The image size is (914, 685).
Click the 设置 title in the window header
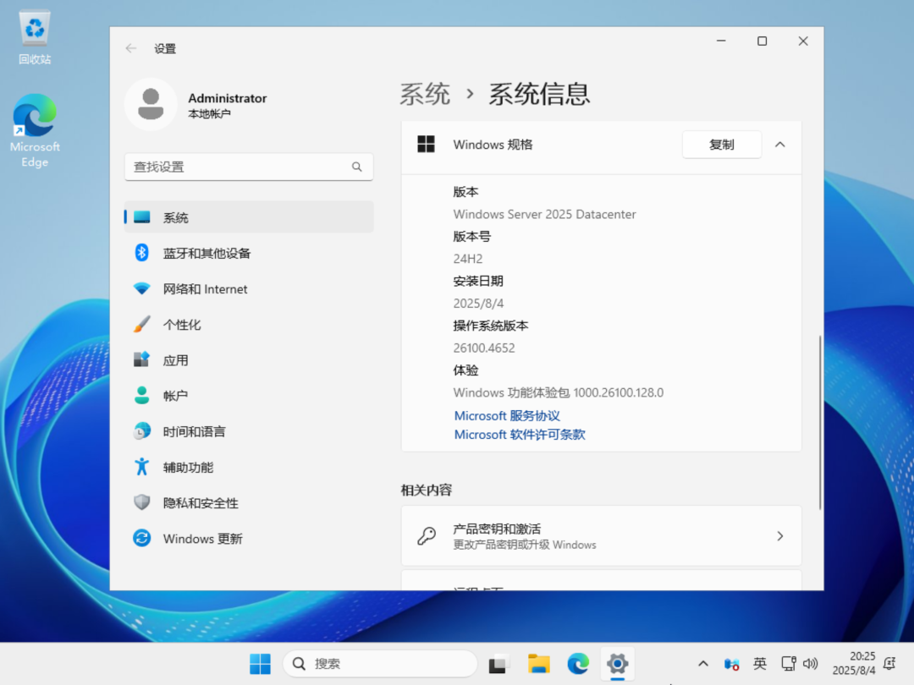[165, 48]
